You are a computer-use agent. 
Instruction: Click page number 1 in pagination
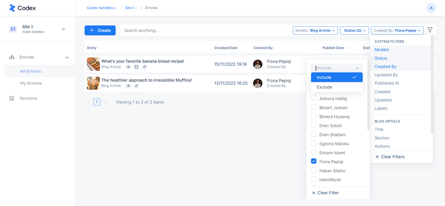pos(97,102)
